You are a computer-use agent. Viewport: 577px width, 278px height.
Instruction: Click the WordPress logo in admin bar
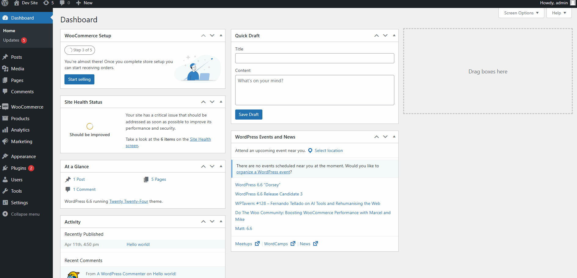[x=5, y=3]
